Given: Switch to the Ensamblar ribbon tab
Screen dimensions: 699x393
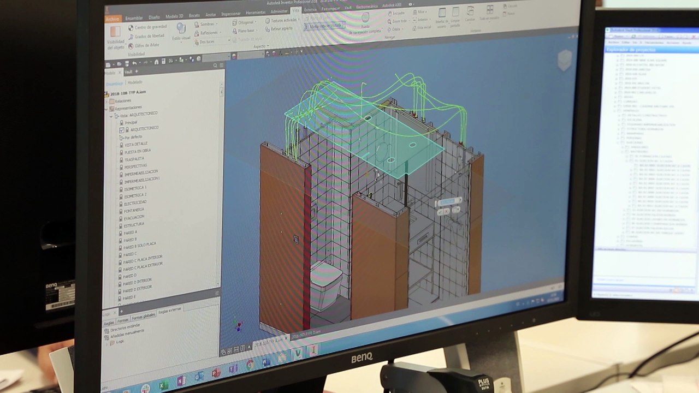Looking at the screenshot, I should [134, 18].
